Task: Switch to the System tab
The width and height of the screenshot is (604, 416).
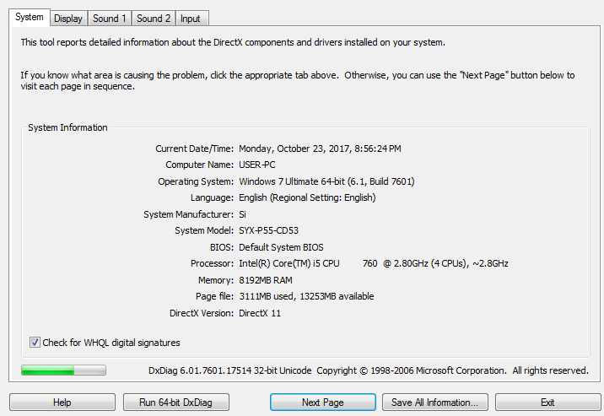Action: pos(30,18)
